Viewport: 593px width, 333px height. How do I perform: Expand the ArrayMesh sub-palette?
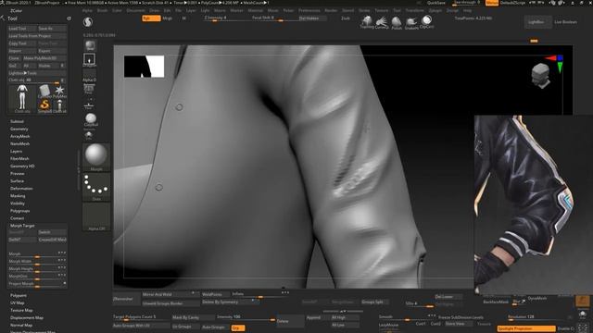20,136
